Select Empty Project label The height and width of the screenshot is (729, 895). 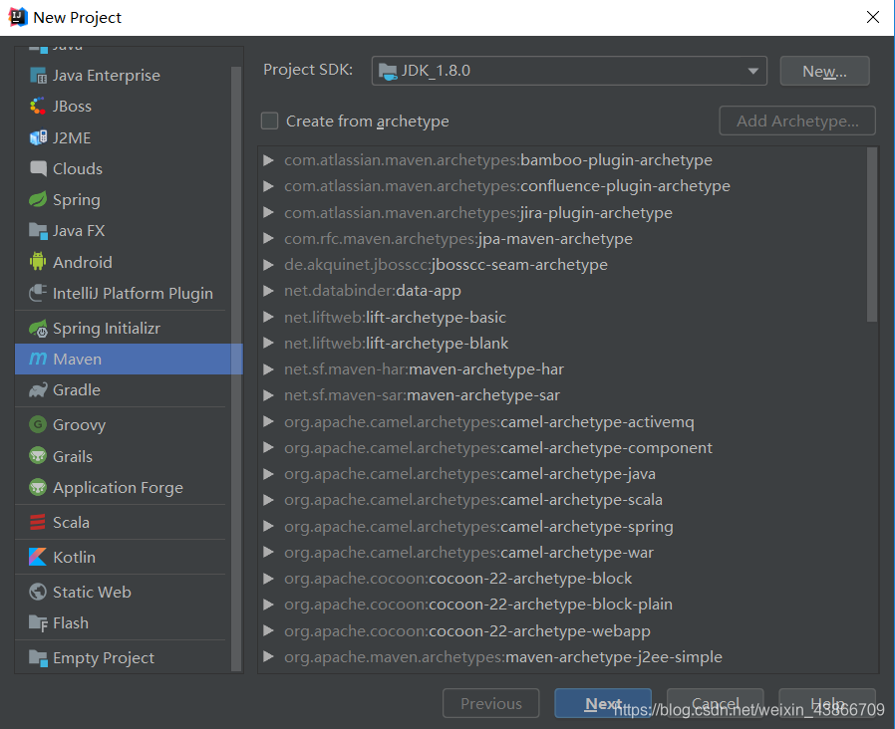pyautogui.click(x=104, y=657)
